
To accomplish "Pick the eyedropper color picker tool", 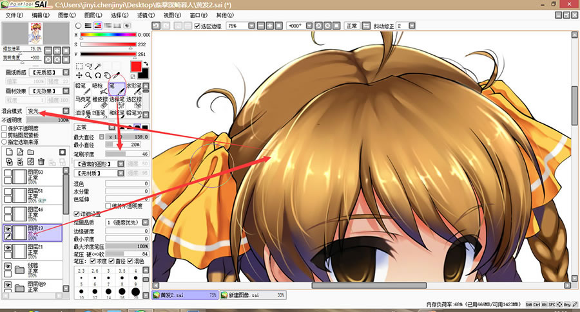I will [x=116, y=75].
